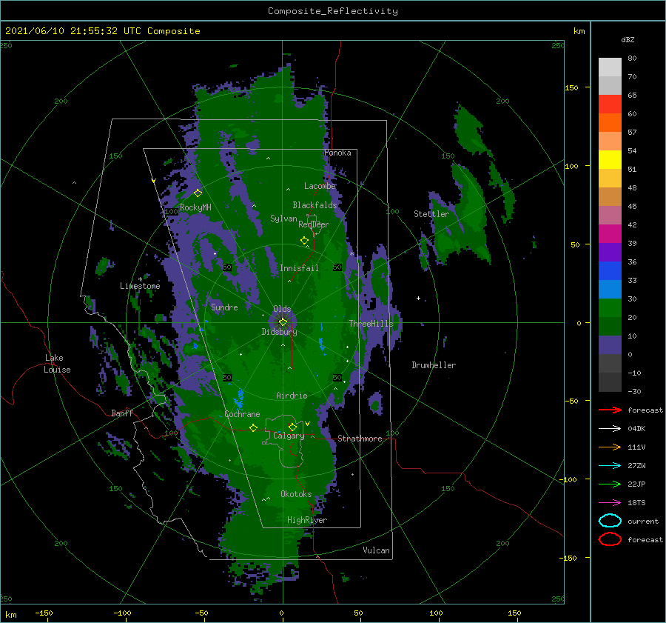The width and height of the screenshot is (666, 623).
Task: Click the RockyMH label
Action: tap(195, 207)
